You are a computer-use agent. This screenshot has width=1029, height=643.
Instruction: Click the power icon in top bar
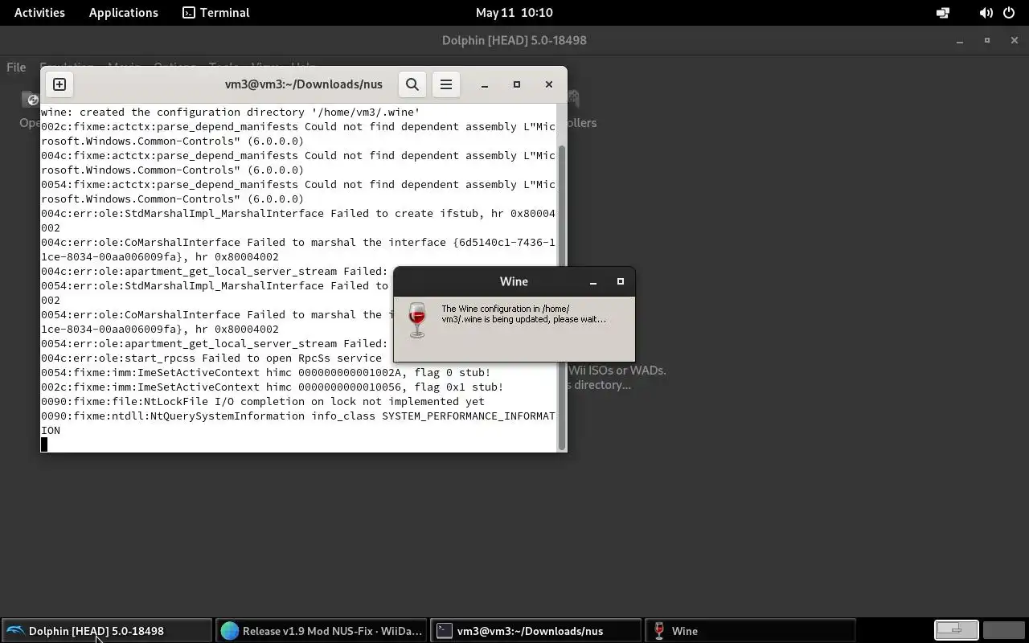[1010, 13]
